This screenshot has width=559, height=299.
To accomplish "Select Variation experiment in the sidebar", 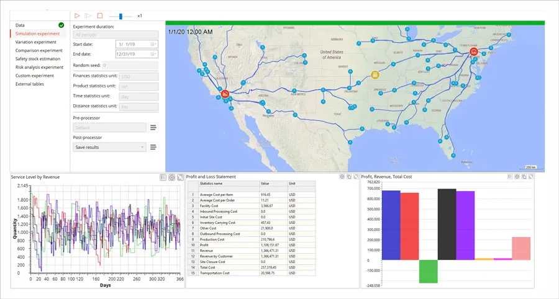I will (x=35, y=42).
